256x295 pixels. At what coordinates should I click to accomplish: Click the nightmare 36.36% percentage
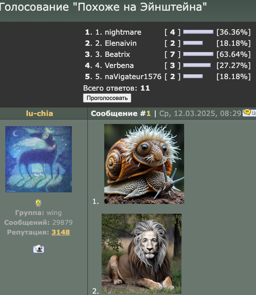click(233, 32)
